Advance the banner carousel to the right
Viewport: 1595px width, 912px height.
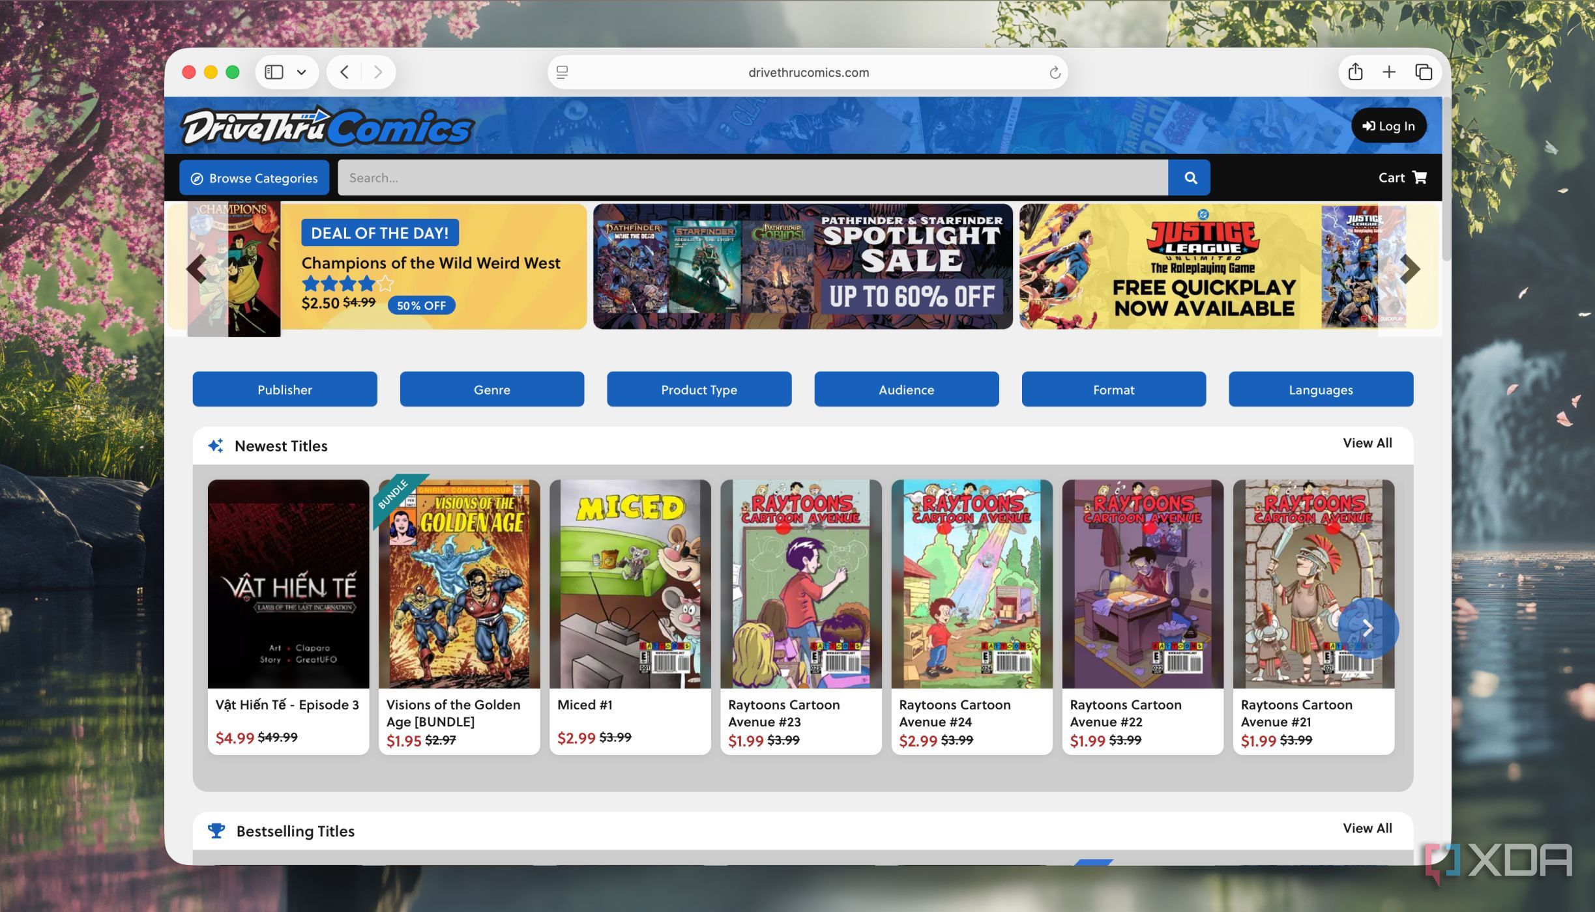pyautogui.click(x=1410, y=268)
